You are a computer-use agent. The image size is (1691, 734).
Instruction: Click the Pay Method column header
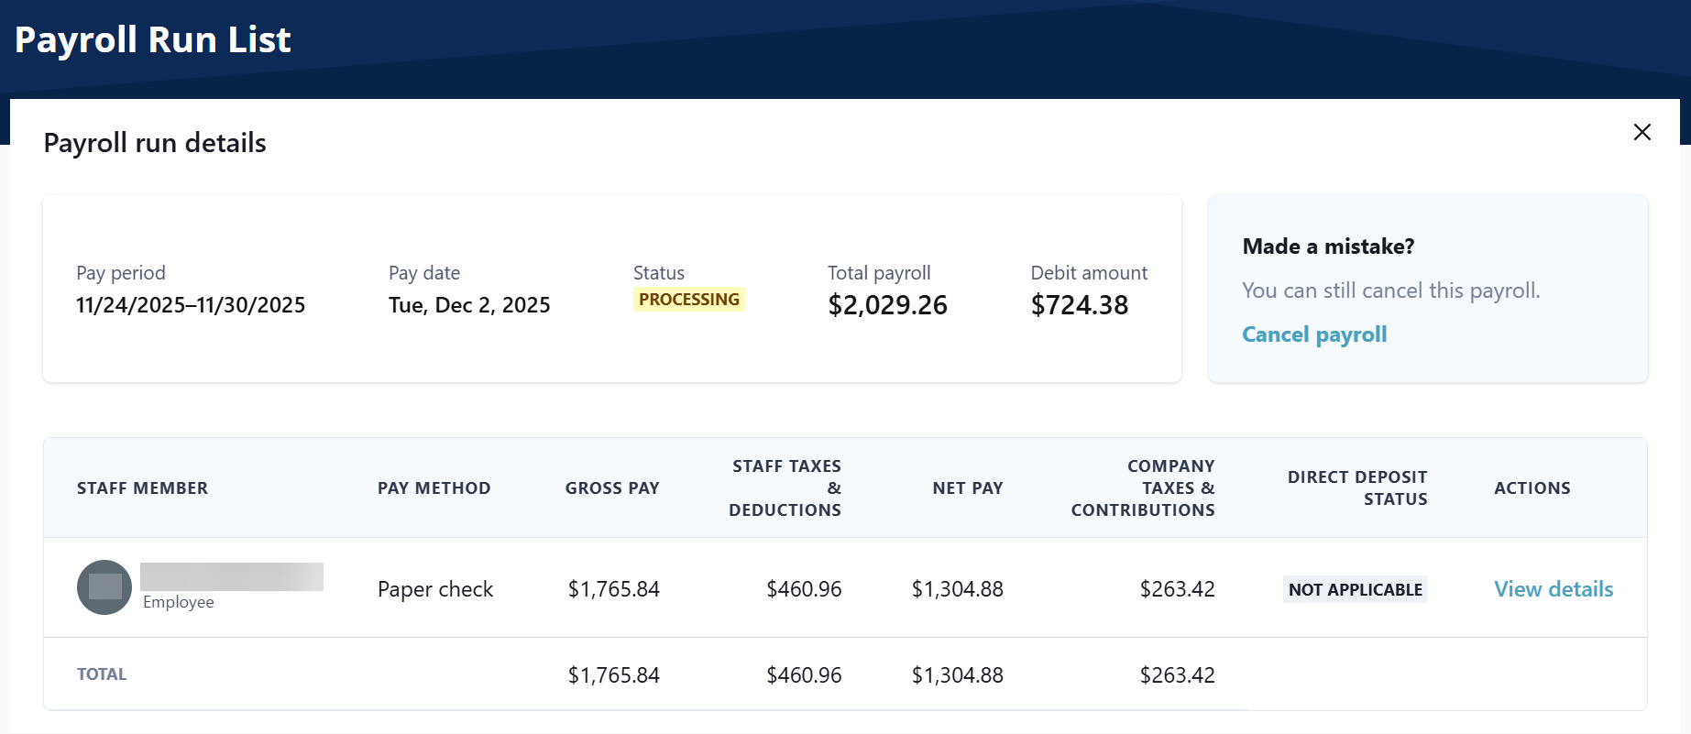click(434, 488)
